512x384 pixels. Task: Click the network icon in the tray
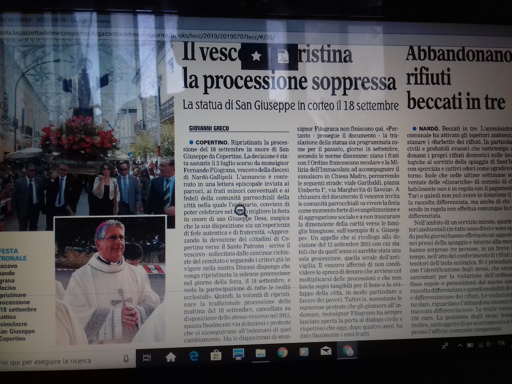click(x=480, y=345)
